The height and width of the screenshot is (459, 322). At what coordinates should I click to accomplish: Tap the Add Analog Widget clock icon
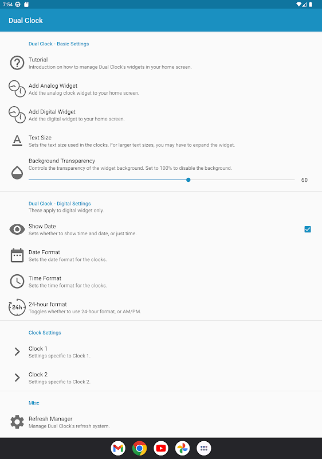[x=17, y=89]
